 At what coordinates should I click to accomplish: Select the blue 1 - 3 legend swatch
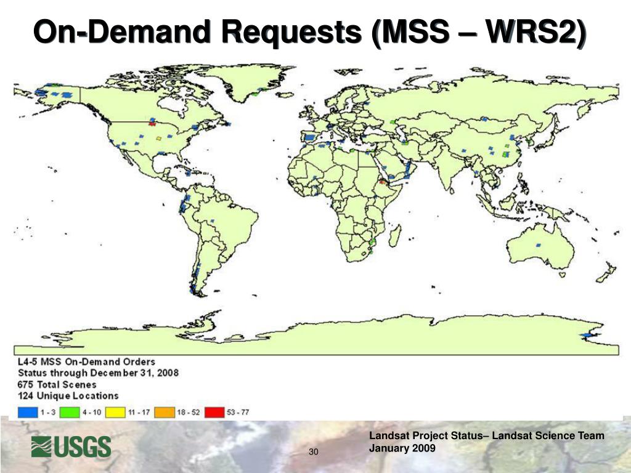pyautogui.click(x=27, y=412)
